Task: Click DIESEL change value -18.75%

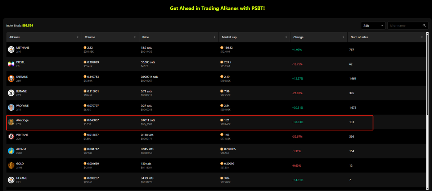Action: [x=297, y=64]
